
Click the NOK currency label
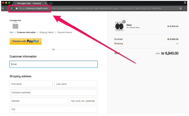(158, 54)
